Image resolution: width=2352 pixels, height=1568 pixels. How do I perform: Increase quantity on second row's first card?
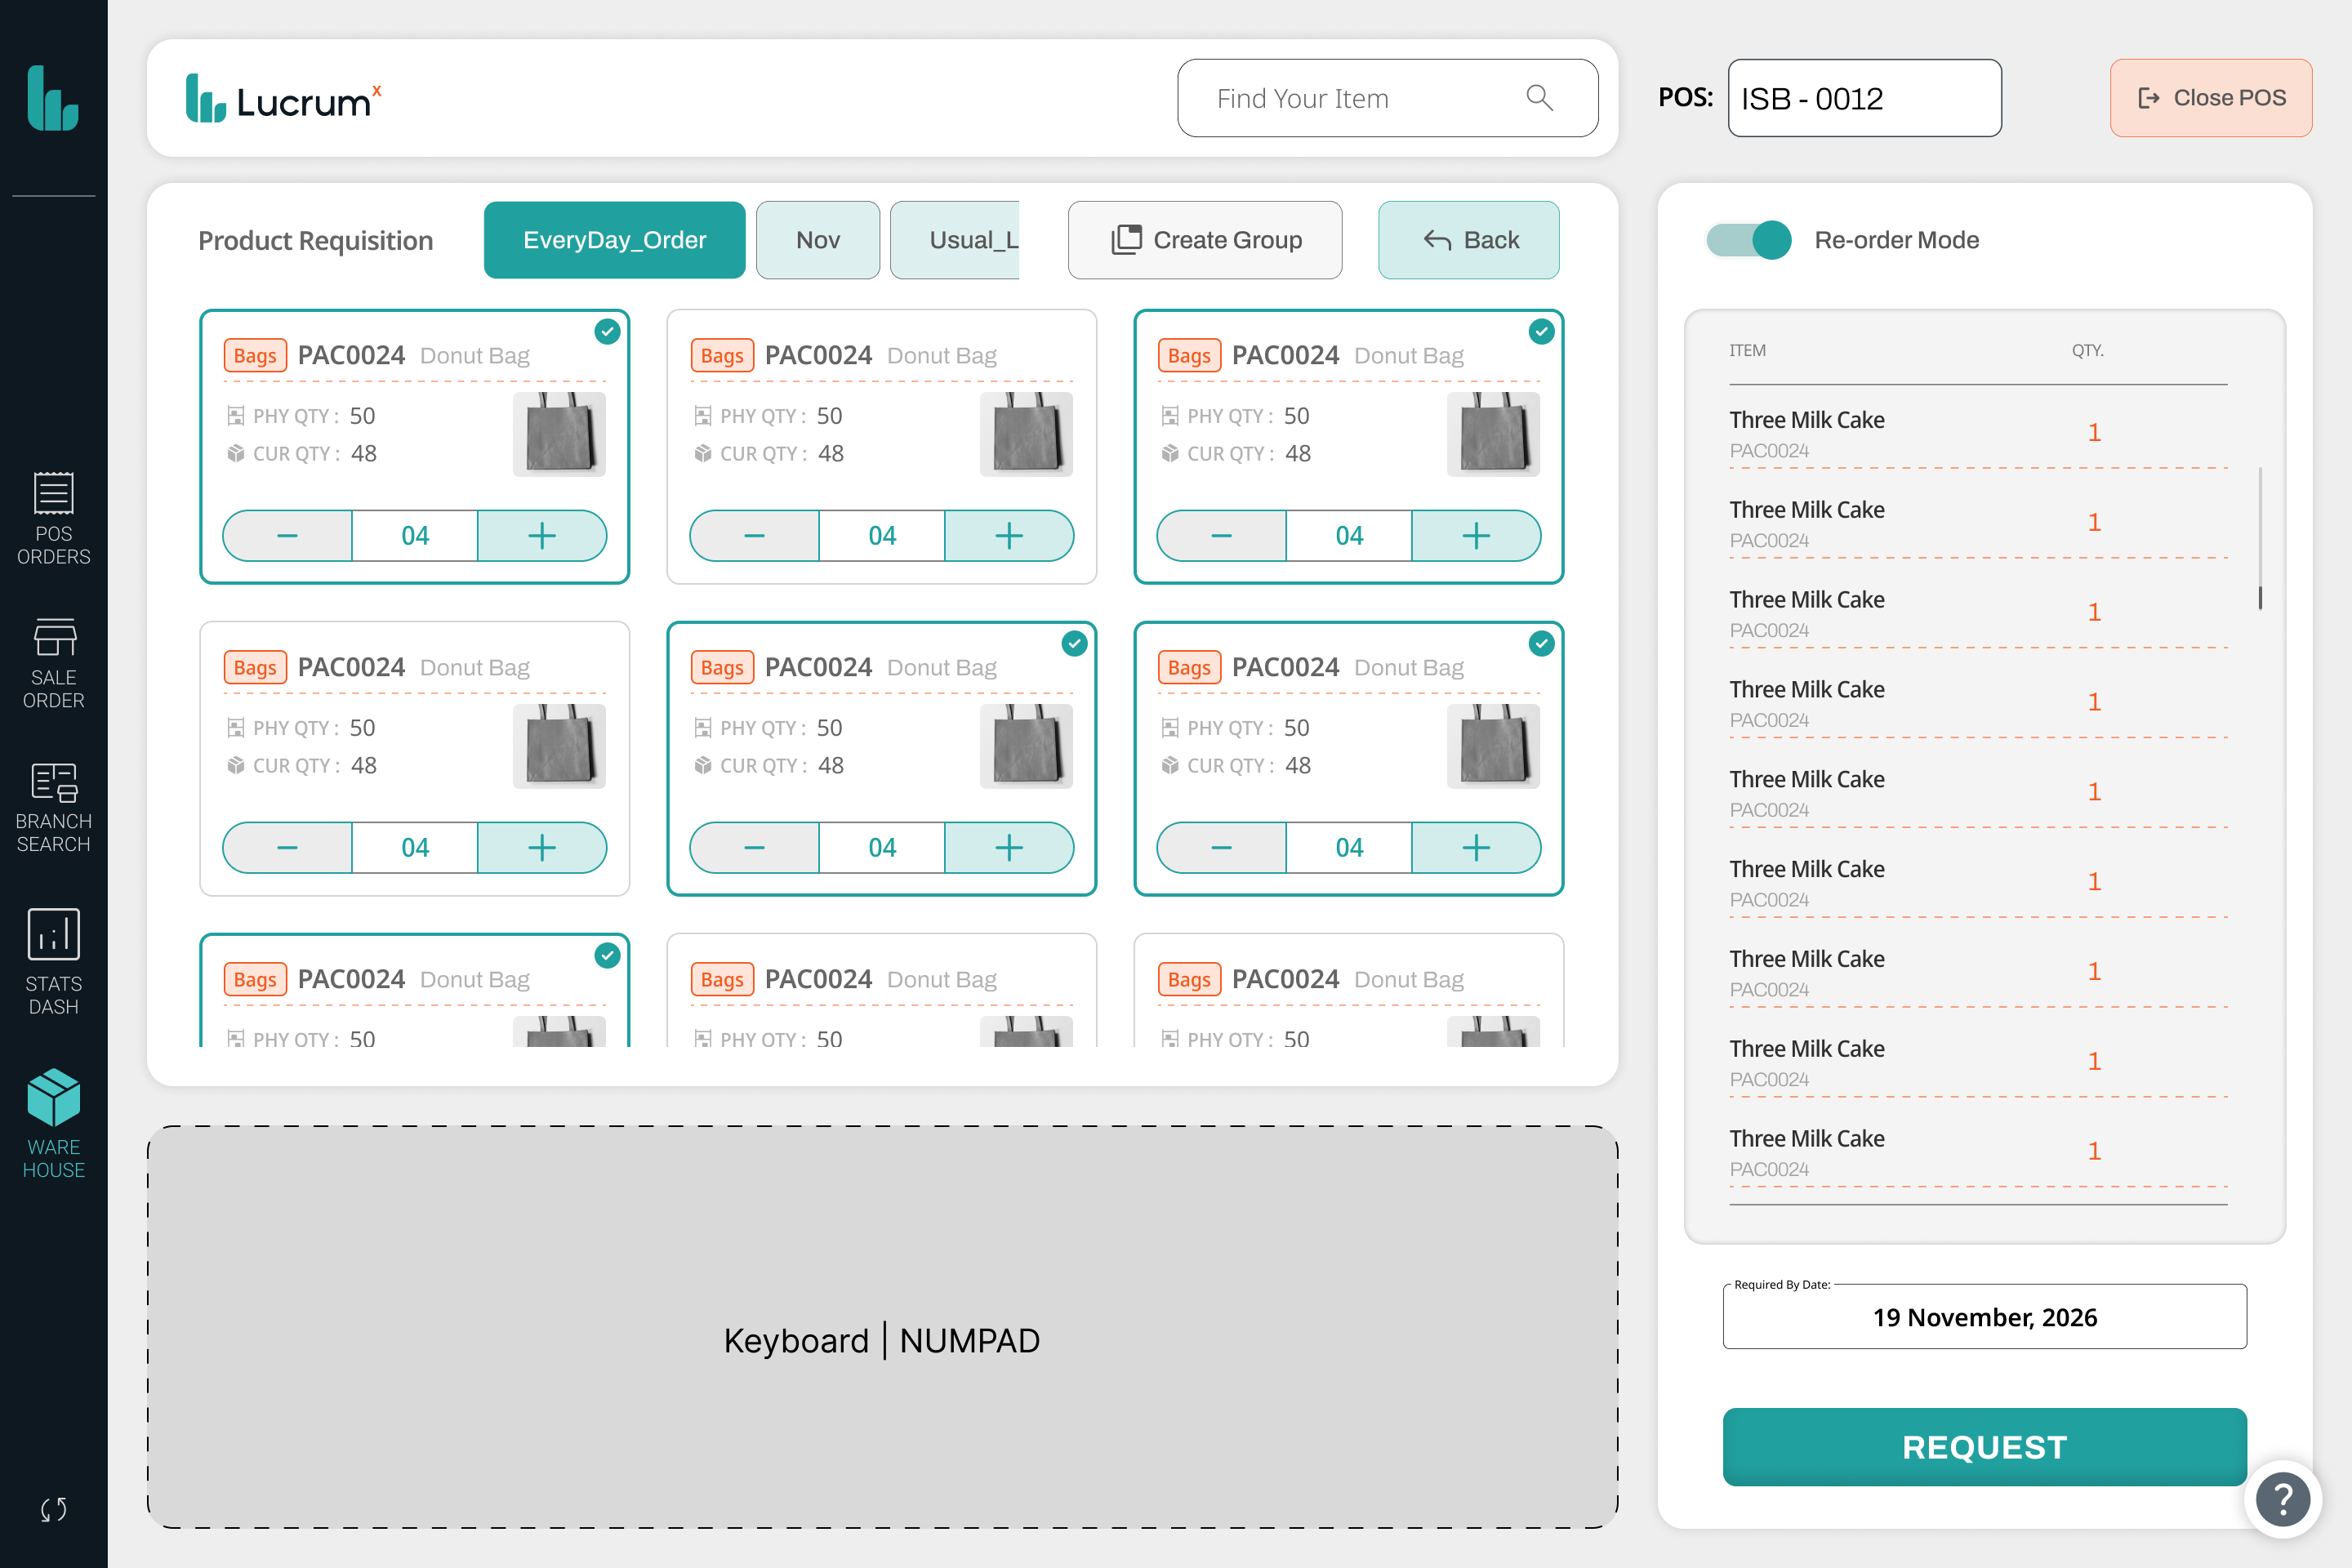tap(542, 848)
